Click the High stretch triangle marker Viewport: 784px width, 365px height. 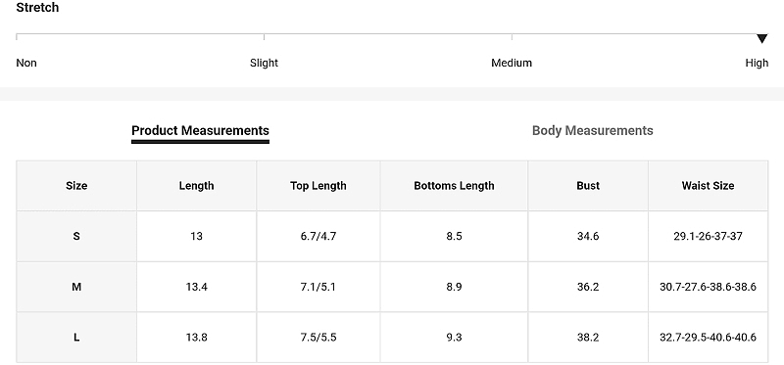[x=761, y=38]
